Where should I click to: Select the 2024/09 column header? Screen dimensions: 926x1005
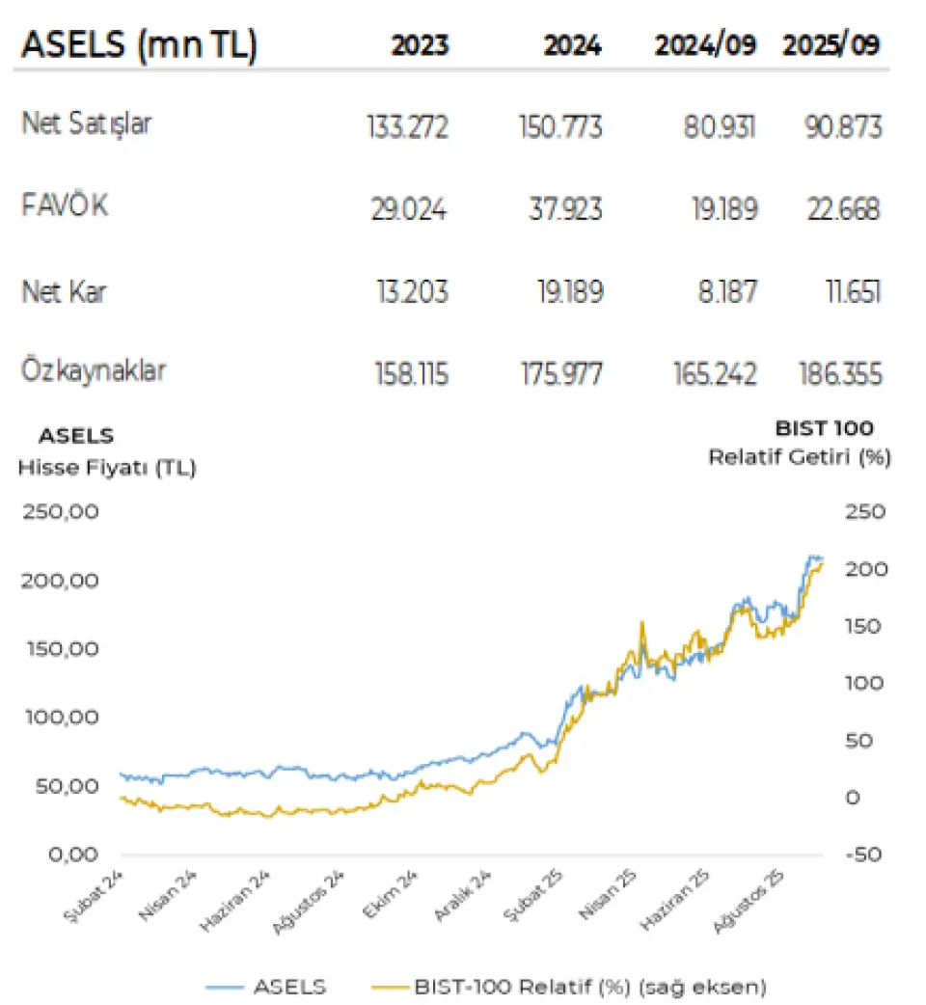click(706, 46)
